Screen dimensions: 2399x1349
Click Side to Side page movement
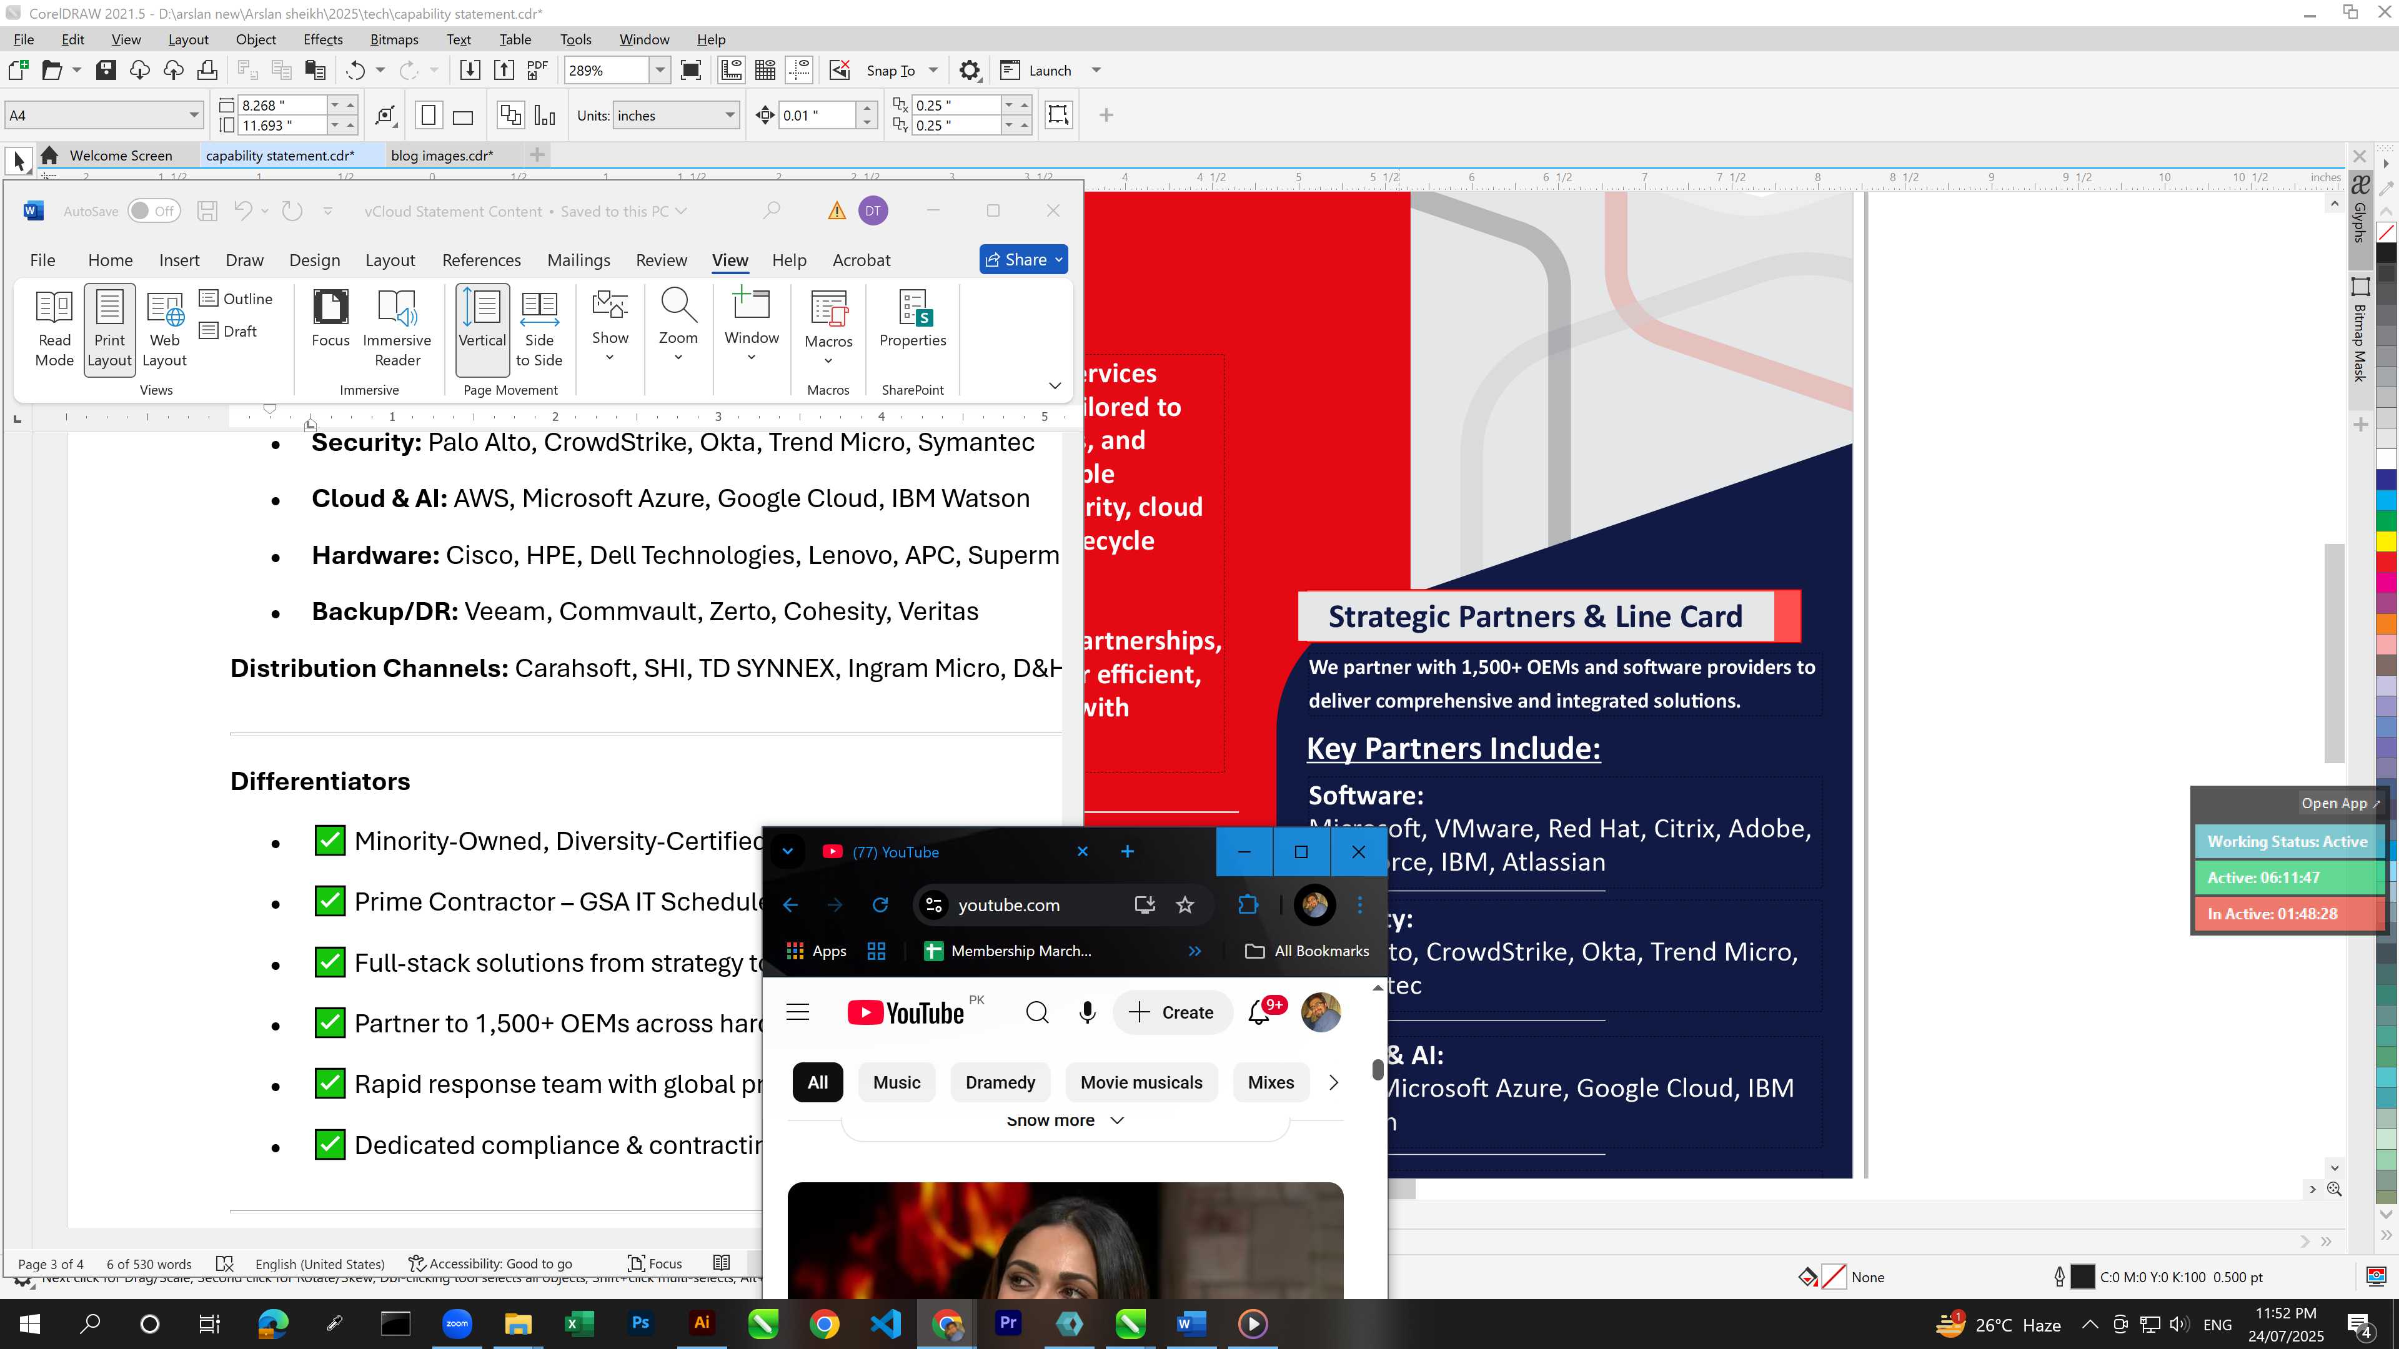coord(539,329)
